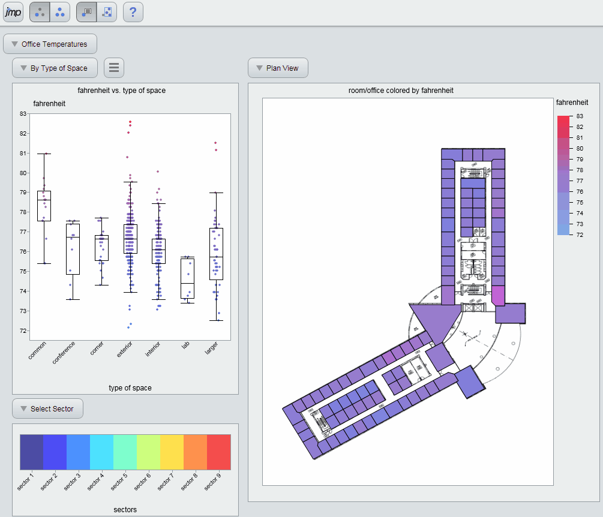Click the 'type of space' axis title

click(130, 388)
